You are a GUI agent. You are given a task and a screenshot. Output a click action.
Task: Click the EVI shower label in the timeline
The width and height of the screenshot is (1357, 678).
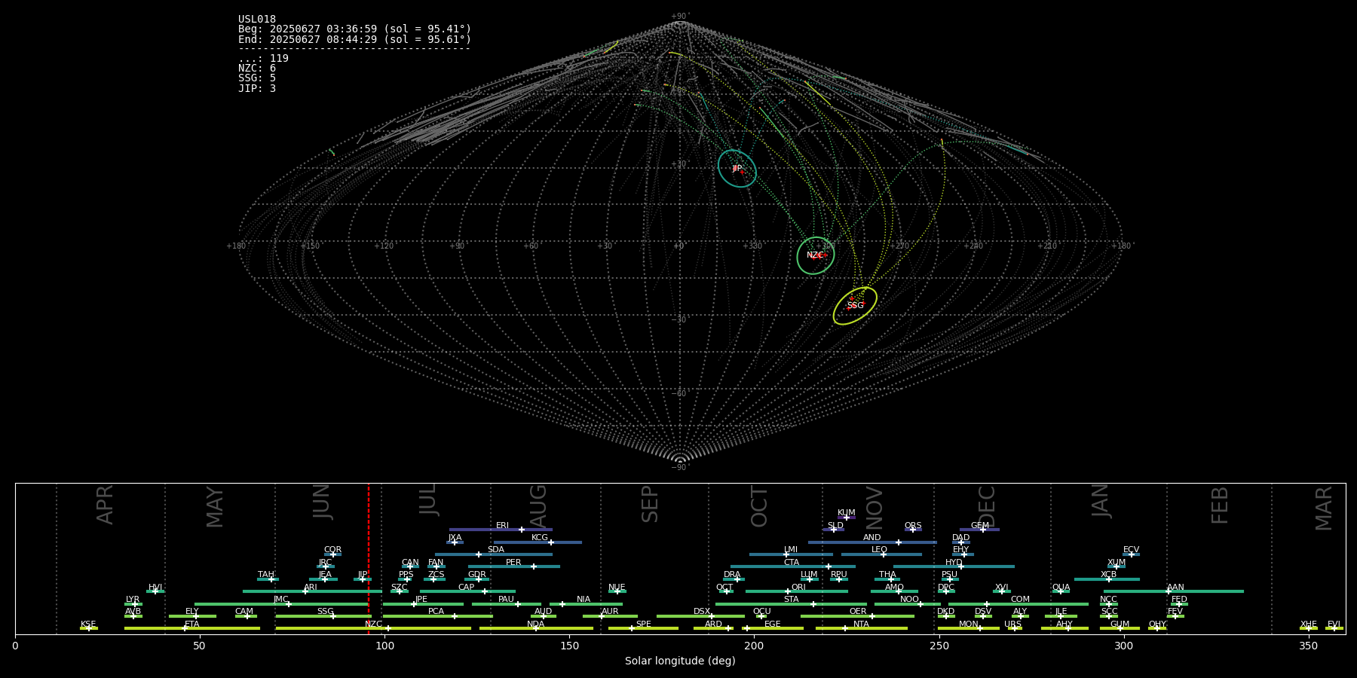(x=1334, y=625)
